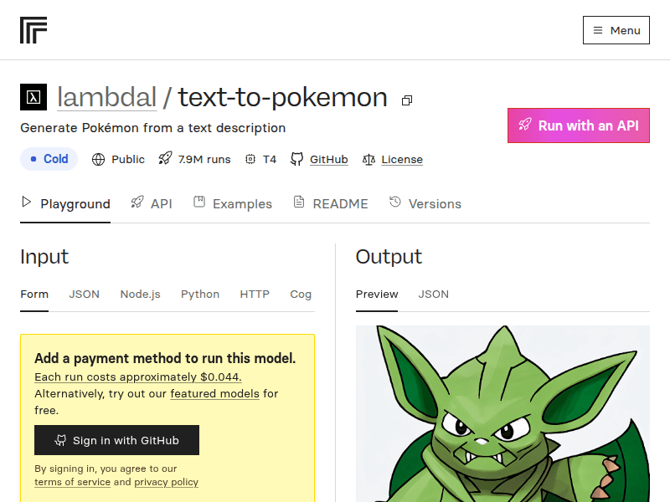This screenshot has width=670, height=502.
Task: Click the Output heading
Action: tap(389, 257)
